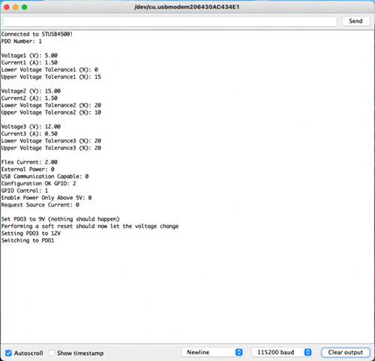Click the 'Voltage1 (V): 5.00' line

click(x=29, y=56)
